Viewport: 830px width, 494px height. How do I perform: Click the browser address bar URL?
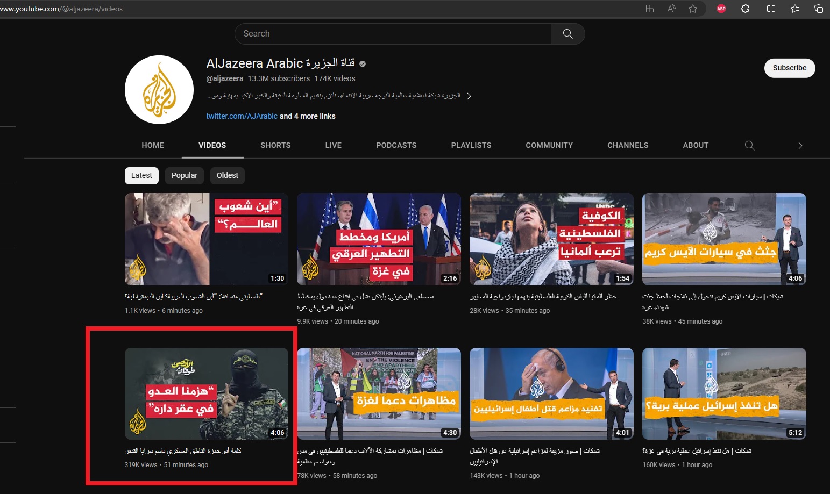tap(61, 9)
